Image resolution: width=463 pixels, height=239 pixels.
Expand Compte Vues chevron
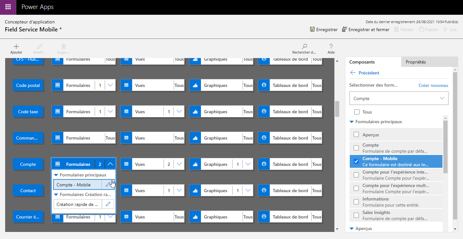[179, 164]
